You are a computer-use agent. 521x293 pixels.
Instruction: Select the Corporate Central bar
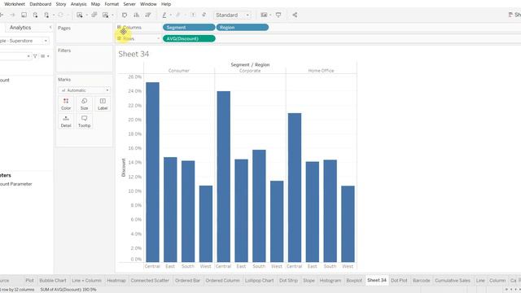pos(223,177)
